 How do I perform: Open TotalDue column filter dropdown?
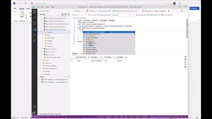tap(102, 57)
